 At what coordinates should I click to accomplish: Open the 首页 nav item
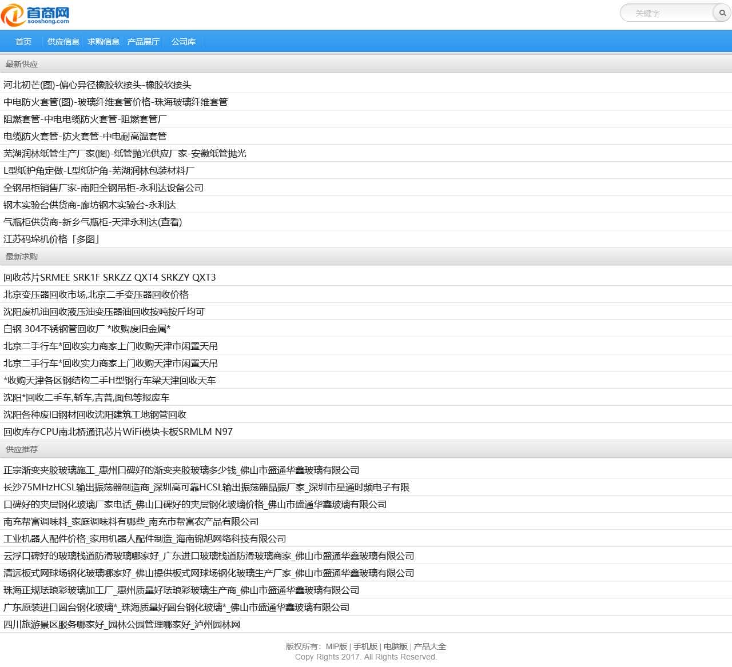tap(23, 42)
